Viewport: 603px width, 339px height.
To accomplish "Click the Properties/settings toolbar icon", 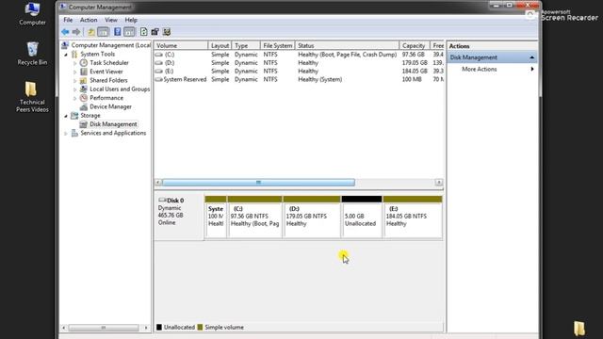I will point(155,32).
